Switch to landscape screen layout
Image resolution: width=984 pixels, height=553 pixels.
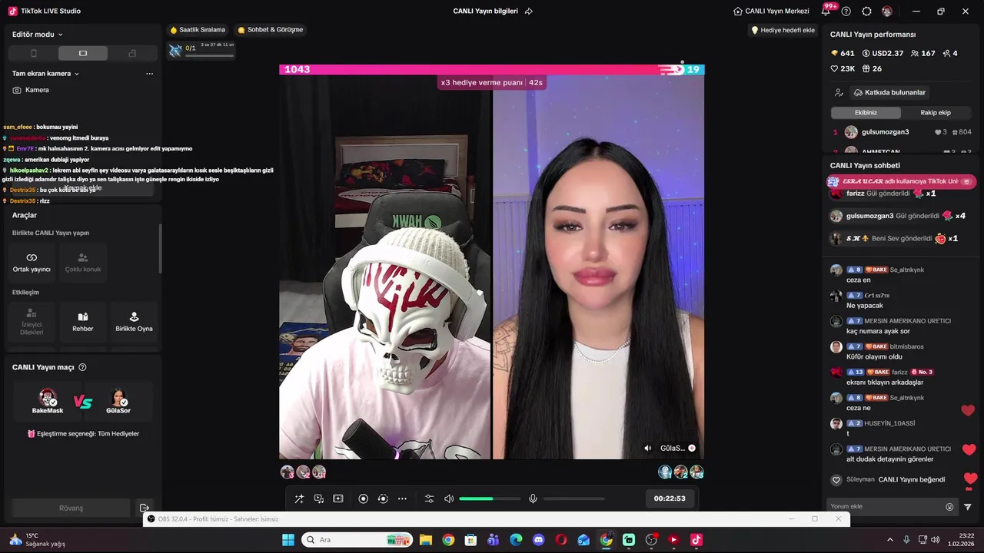tap(83, 53)
